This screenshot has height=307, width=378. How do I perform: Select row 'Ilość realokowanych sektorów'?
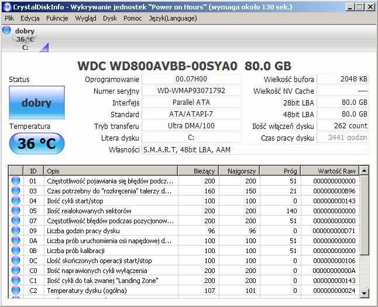tap(184, 211)
